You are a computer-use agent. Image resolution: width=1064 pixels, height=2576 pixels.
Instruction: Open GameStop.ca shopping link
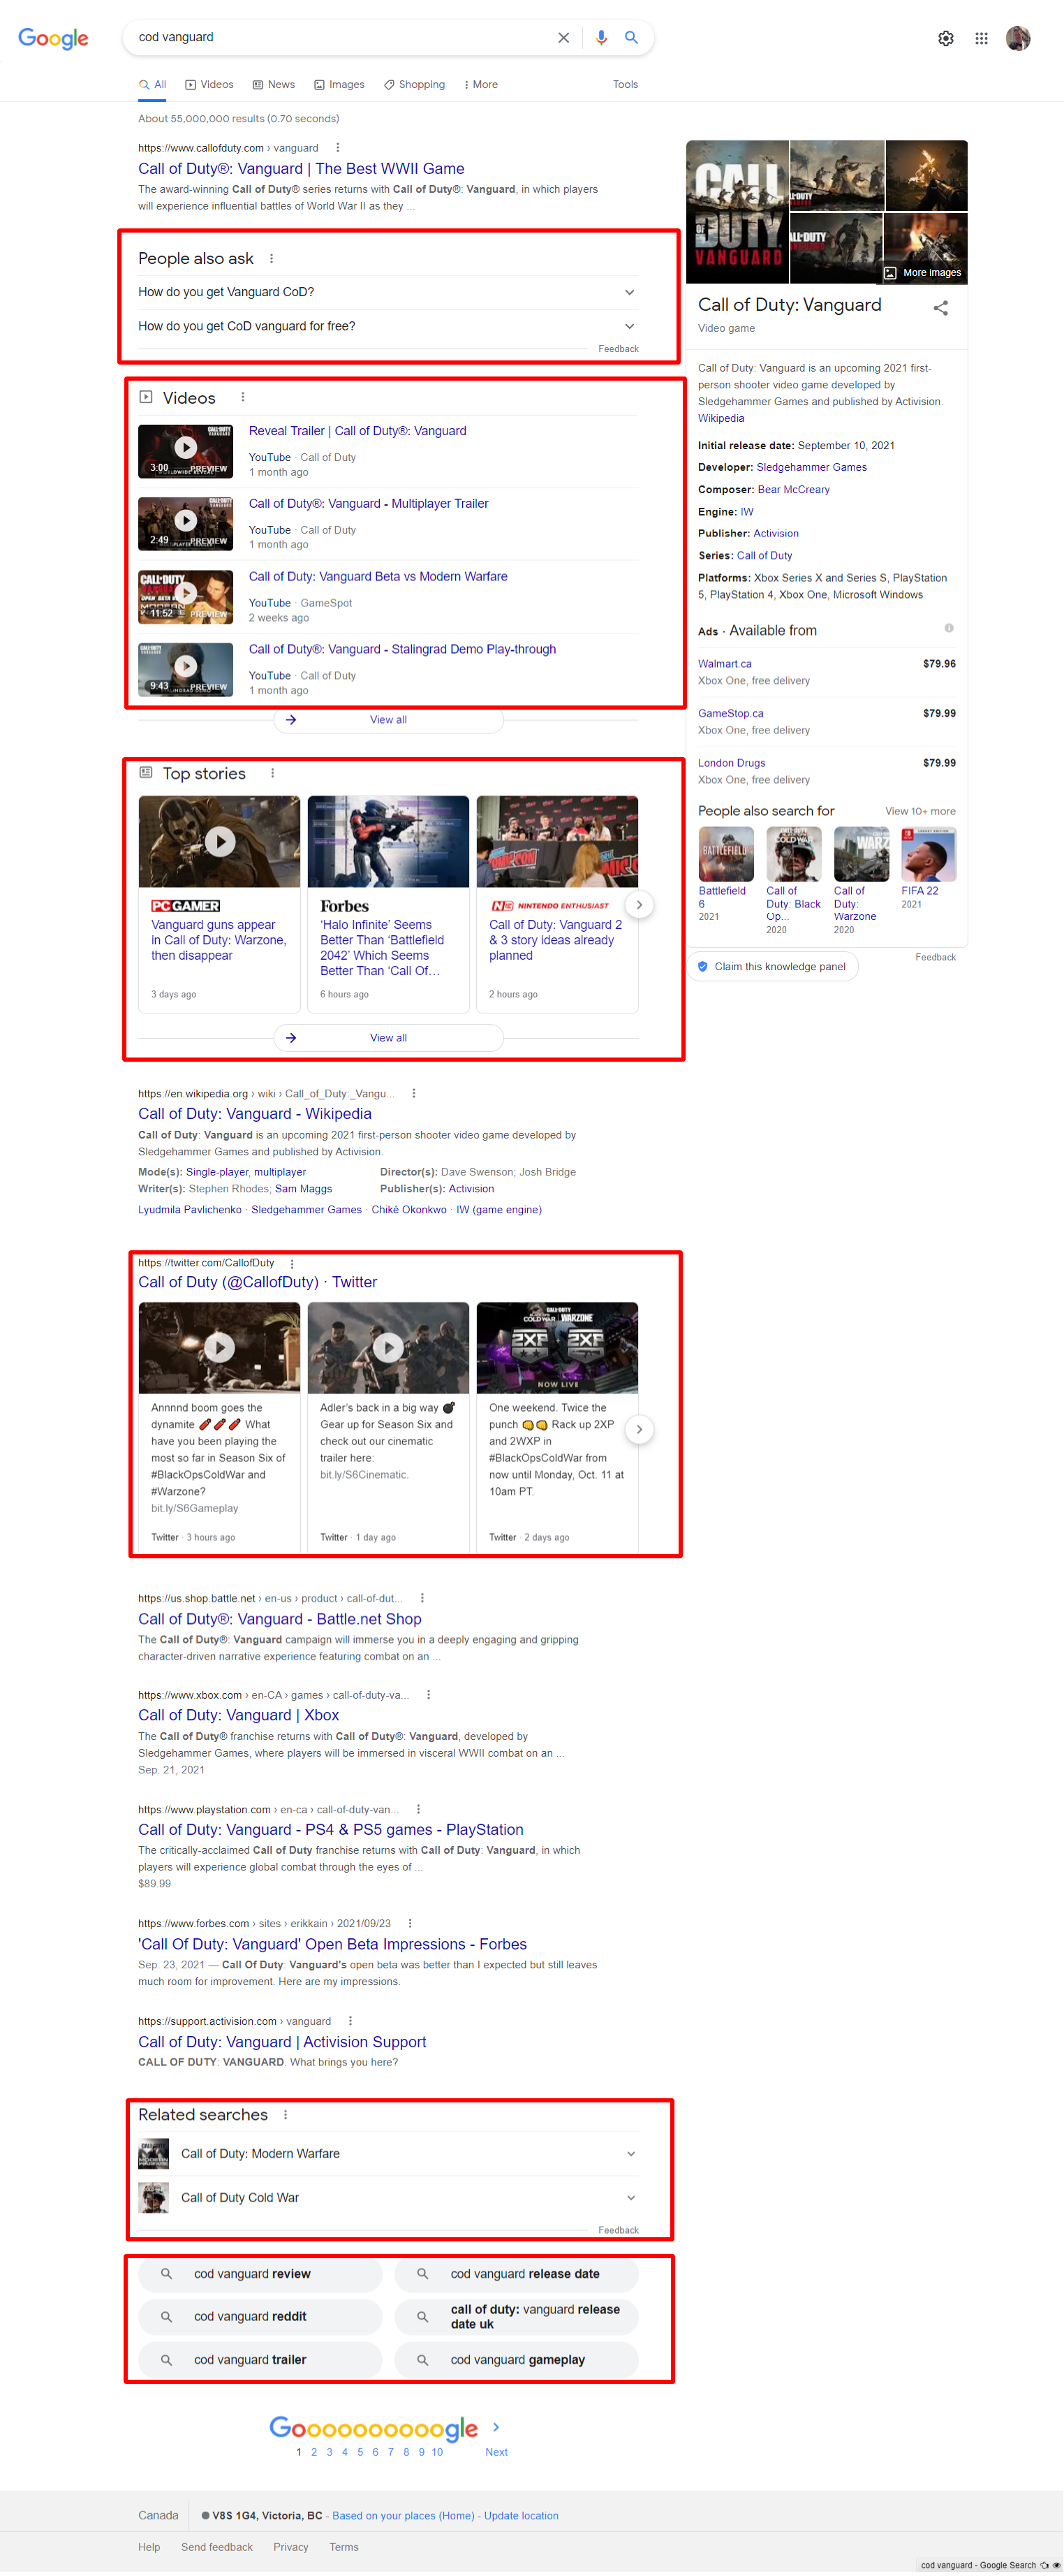click(731, 714)
